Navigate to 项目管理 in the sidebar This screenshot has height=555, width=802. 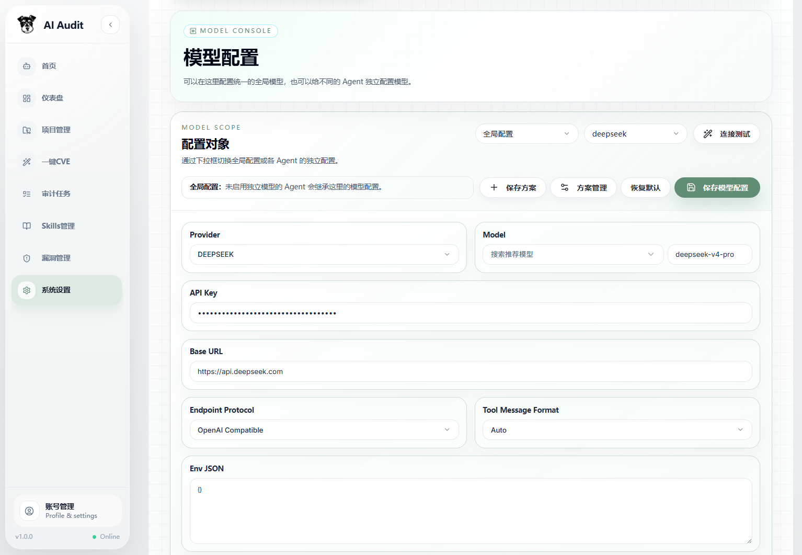click(67, 130)
